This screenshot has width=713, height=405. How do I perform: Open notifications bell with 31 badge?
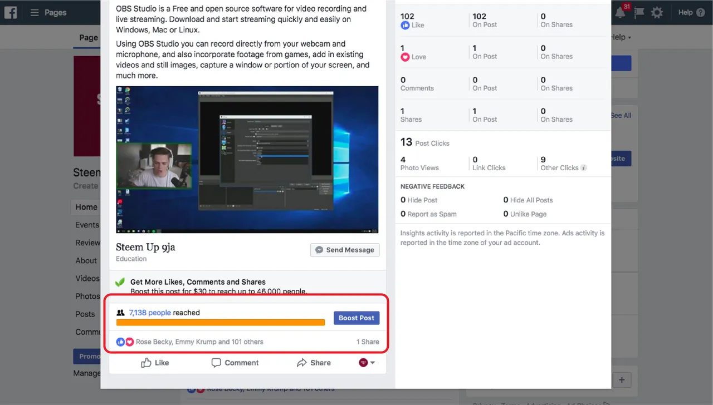[621, 12]
